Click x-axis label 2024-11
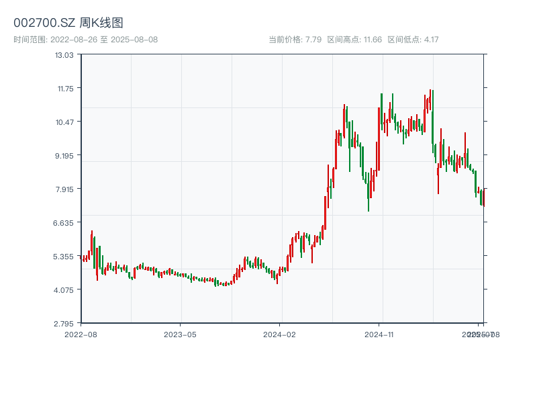Image resolution: width=537 pixels, height=403 pixels. [379, 334]
